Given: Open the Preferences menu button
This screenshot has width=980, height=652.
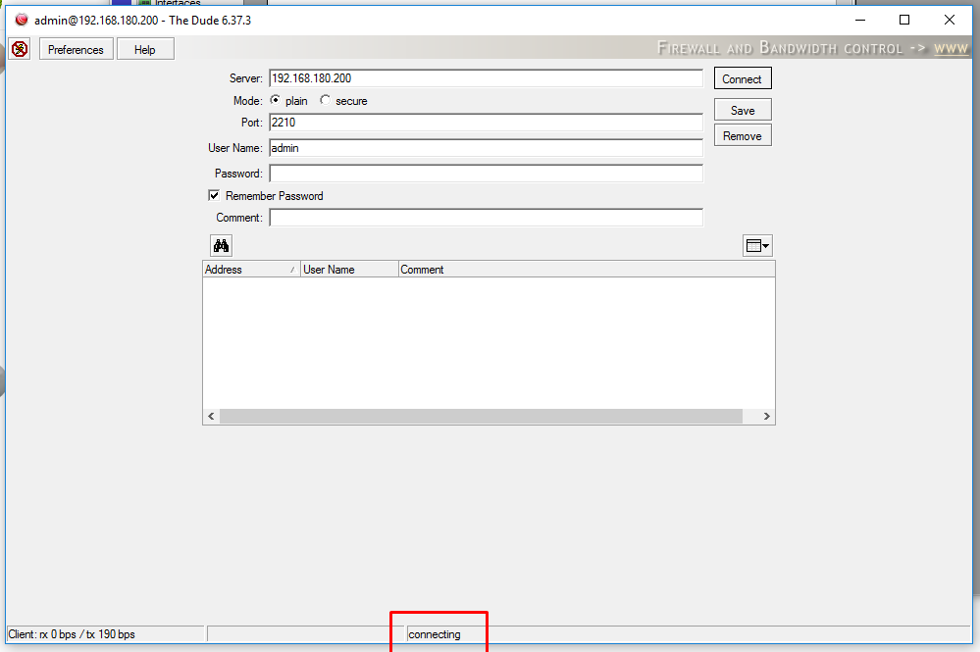Looking at the screenshot, I should pos(77,49).
